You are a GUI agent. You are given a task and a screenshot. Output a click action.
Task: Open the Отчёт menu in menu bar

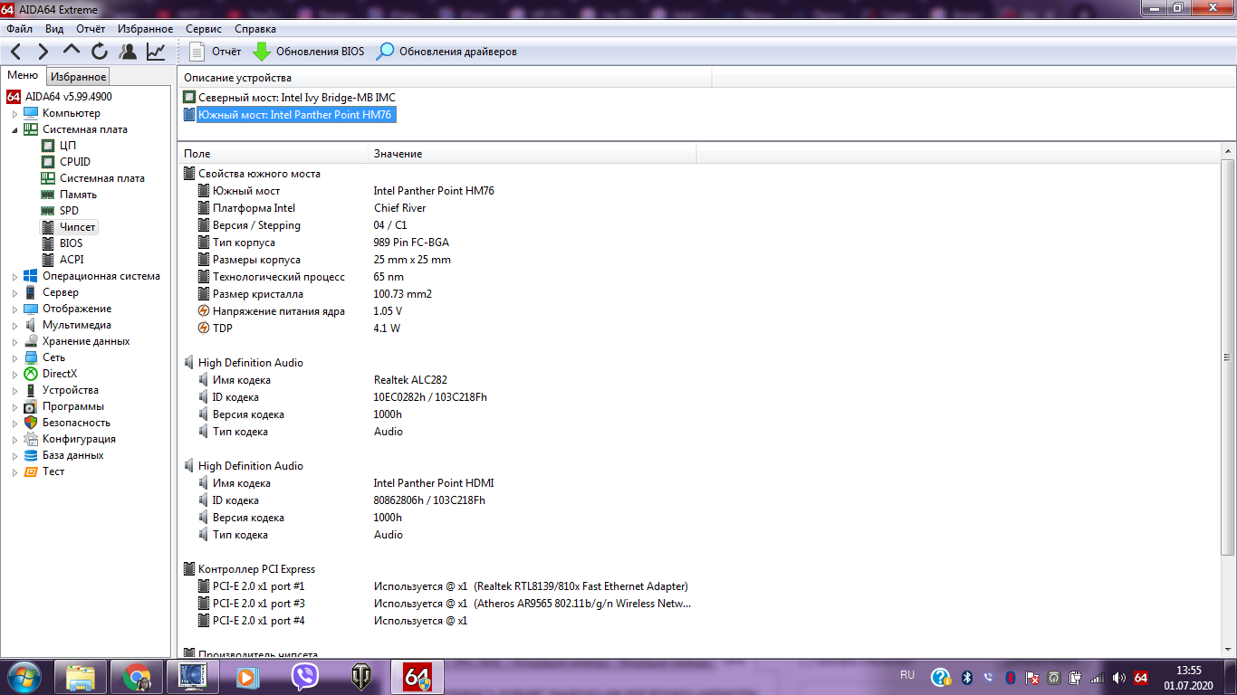click(91, 29)
